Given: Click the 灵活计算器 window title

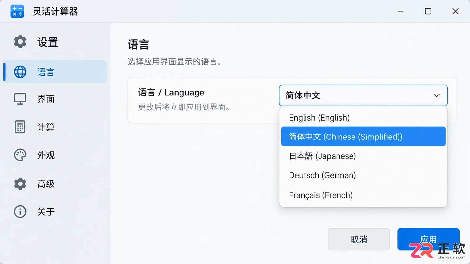Looking at the screenshot, I should [55, 12].
